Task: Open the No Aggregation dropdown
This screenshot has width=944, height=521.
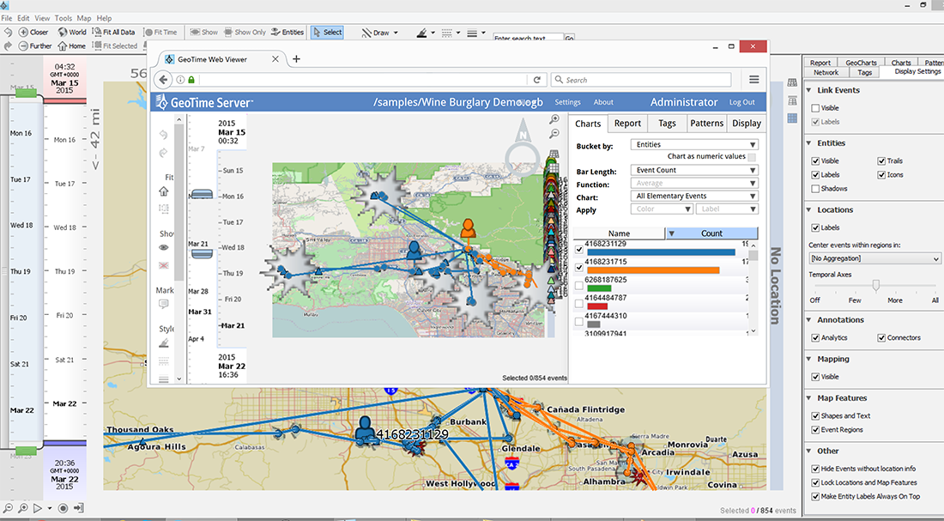Action: (874, 258)
